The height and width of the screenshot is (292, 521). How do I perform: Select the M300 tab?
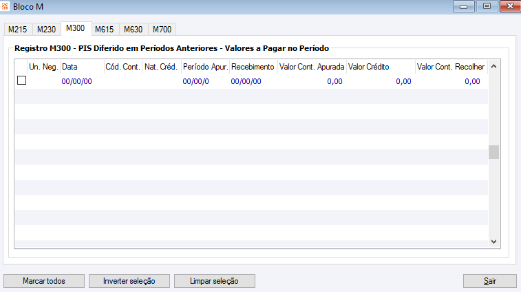(76, 29)
